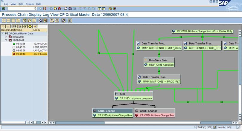The width and height of the screenshot is (242, 131).
Task: Select the 08:46:10 failed log run
Action: point(30,54)
